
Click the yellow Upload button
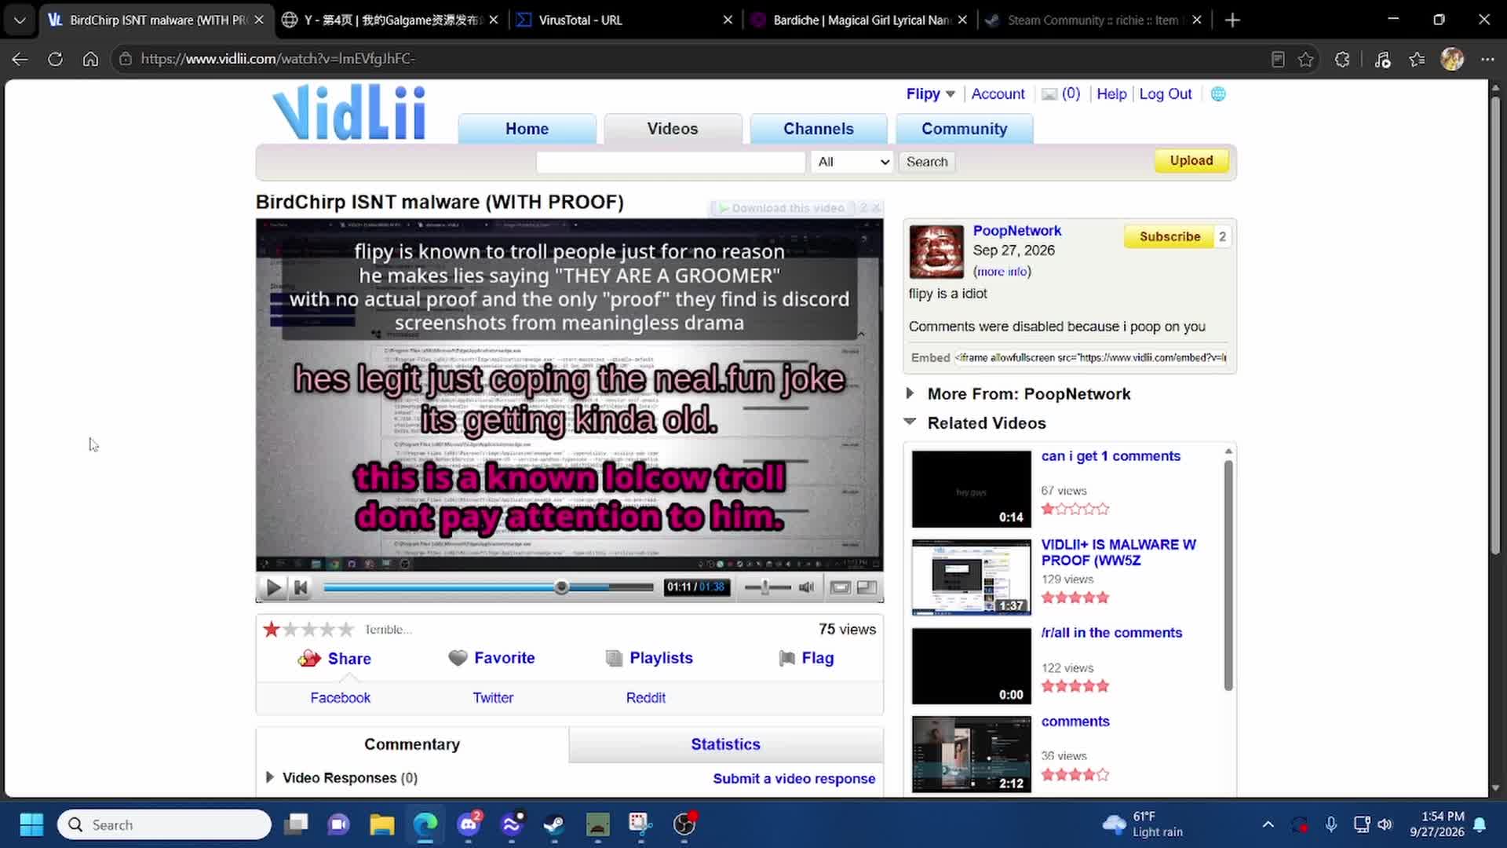pyautogui.click(x=1191, y=161)
